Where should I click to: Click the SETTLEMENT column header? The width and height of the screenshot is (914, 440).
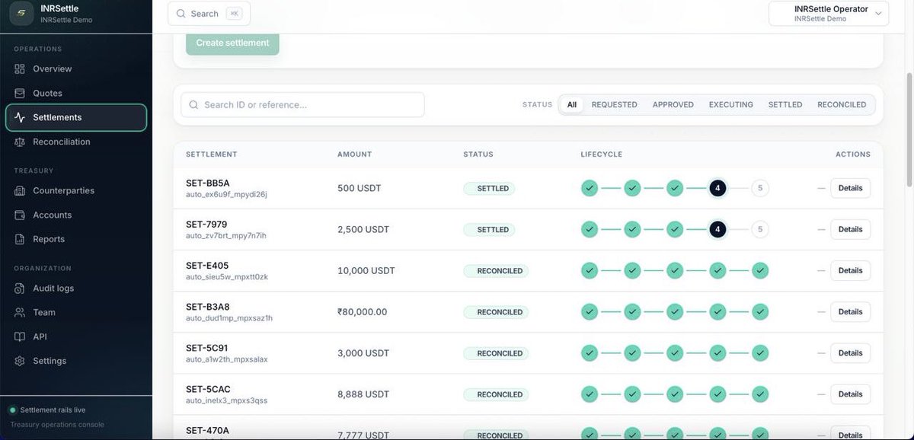[x=212, y=155]
